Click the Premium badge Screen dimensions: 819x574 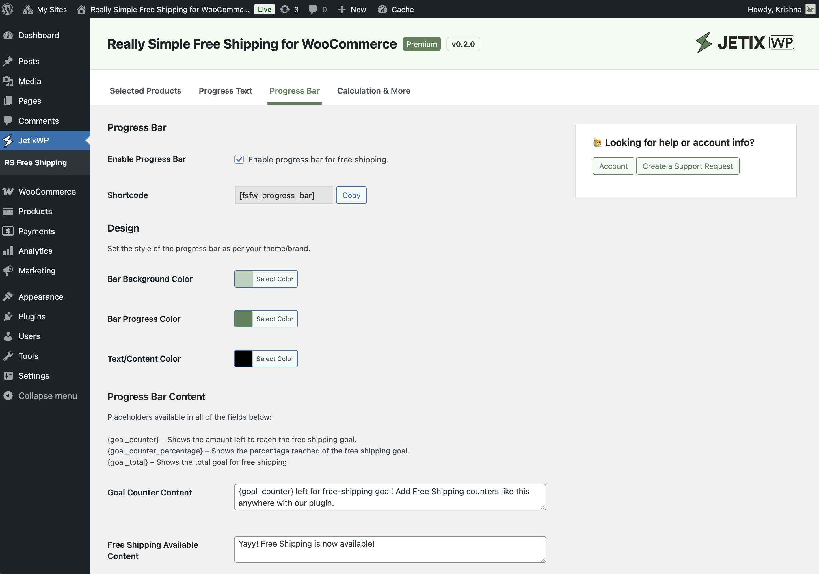(x=421, y=44)
